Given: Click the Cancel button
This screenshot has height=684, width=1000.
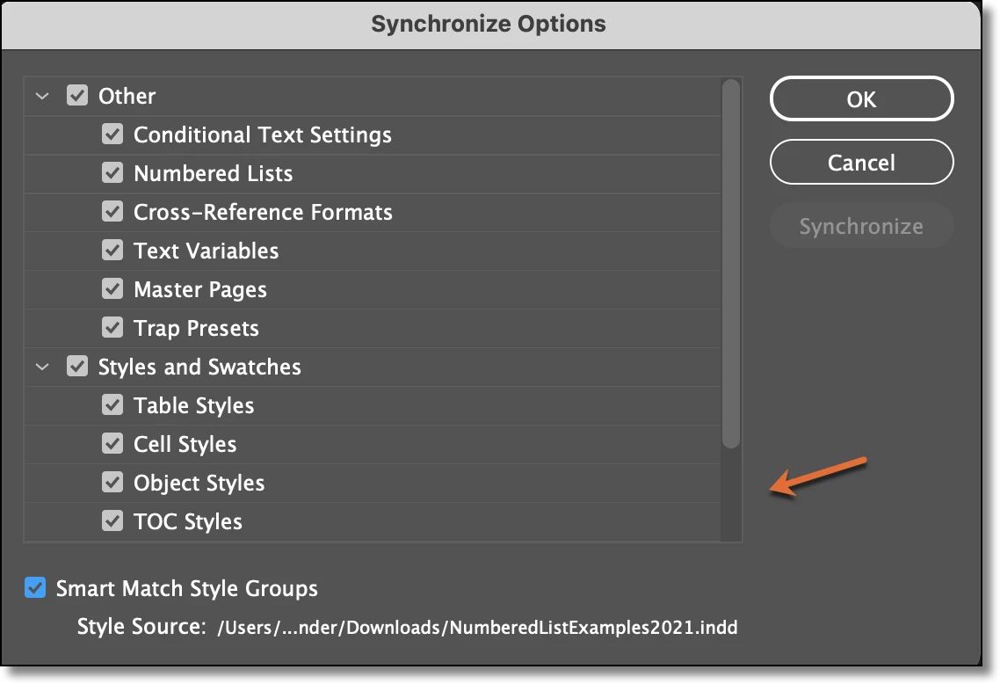Looking at the screenshot, I should tap(862, 162).
